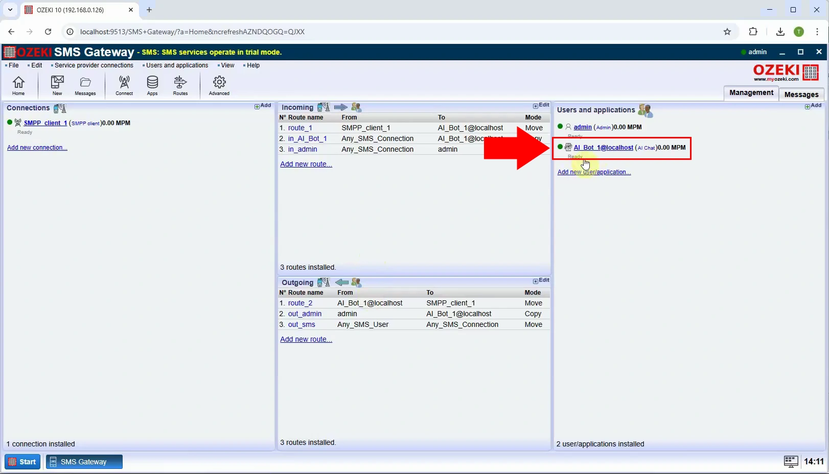Click Add new route under Incoming
Viewport: 829px width, 474px height.
click(306, 164)
